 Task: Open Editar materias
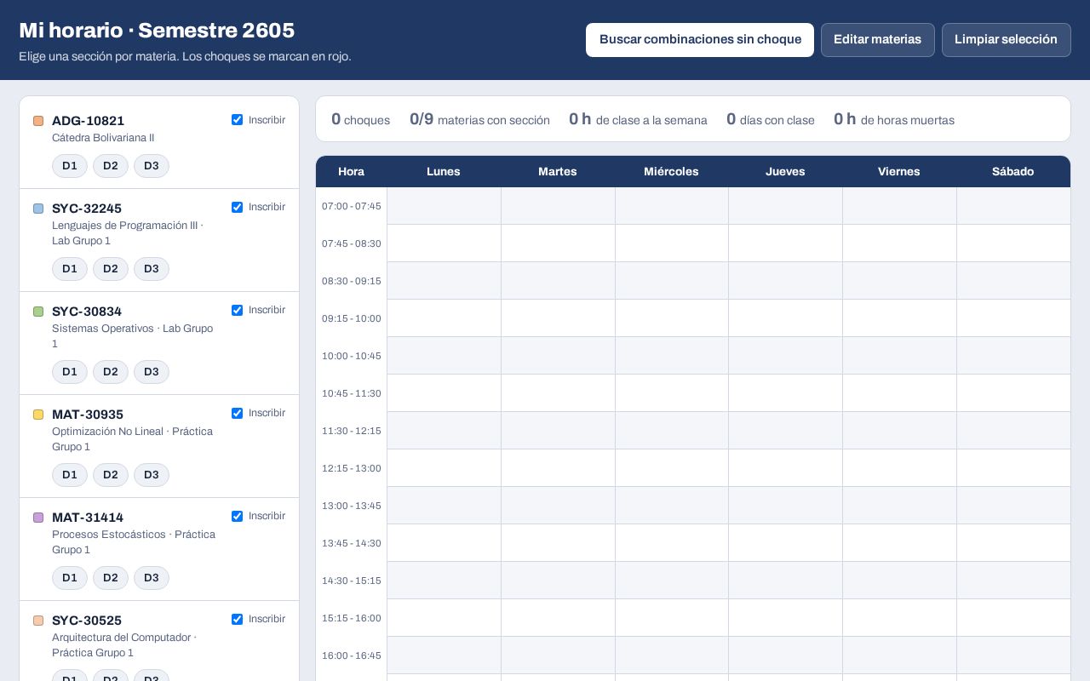pos(877,40)
